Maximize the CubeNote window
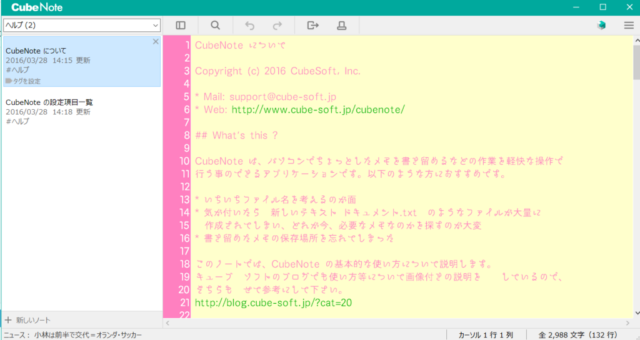The height and width of the screenshot is (340, 640). coord(602,7)
